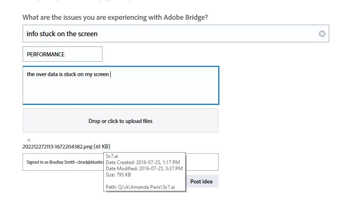337x197 pixels.
Task: Click the idea title input field
Action: [165, 34]
